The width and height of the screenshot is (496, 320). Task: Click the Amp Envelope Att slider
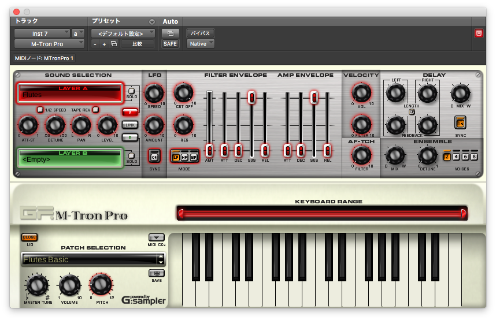pos(287,151)
